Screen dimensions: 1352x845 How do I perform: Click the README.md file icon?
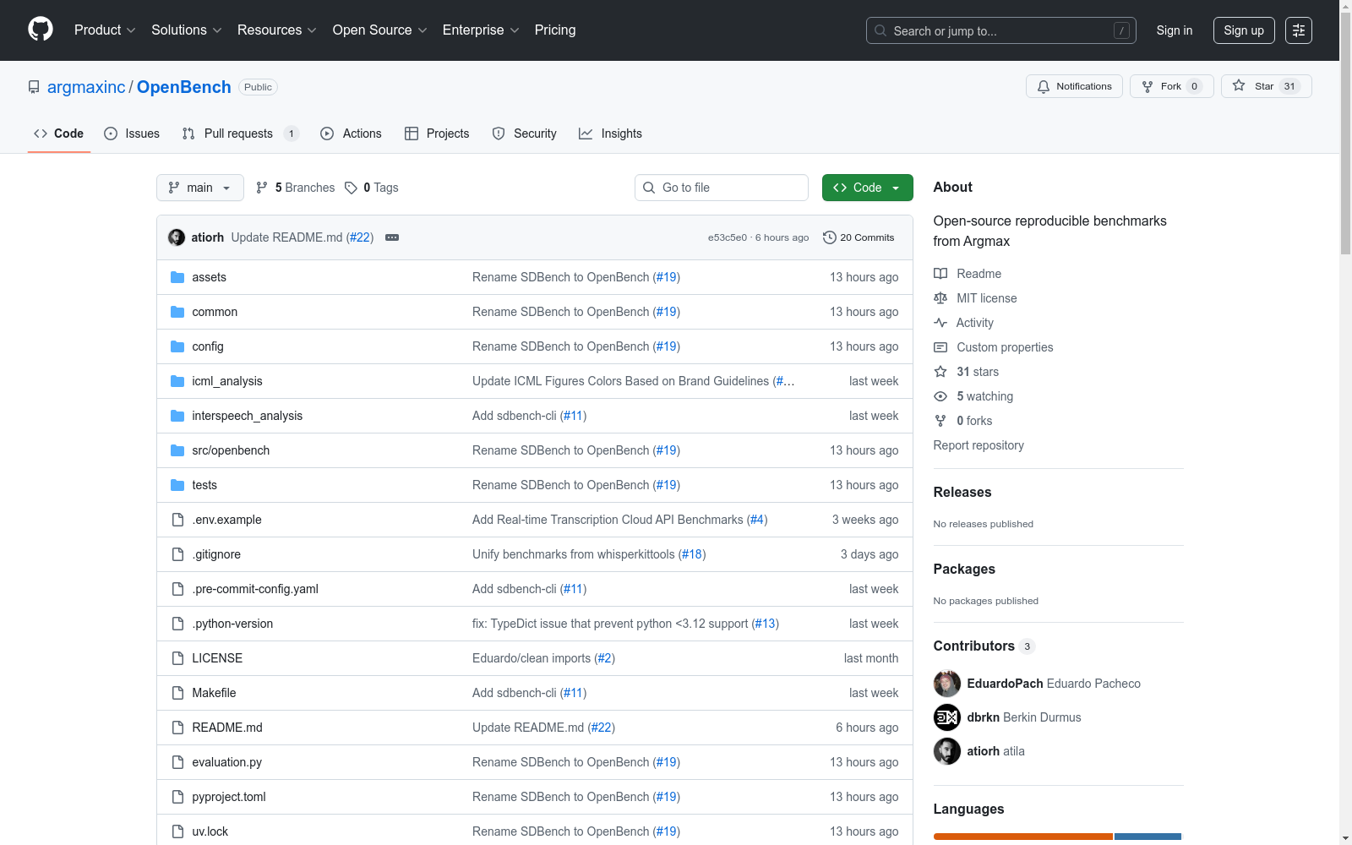177,728
